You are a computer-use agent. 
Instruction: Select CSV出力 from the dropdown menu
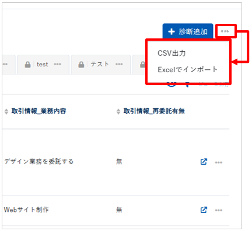(171, 53)
